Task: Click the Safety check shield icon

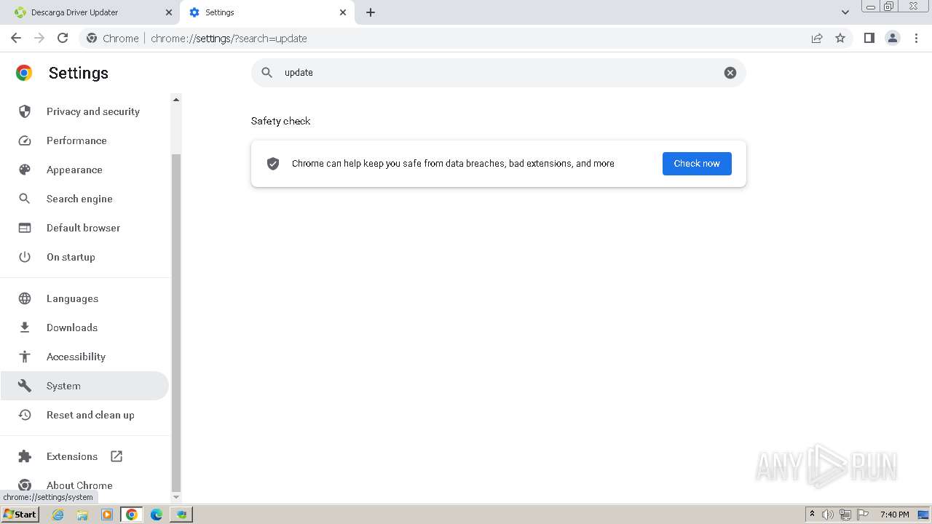Action: (273, 164)
